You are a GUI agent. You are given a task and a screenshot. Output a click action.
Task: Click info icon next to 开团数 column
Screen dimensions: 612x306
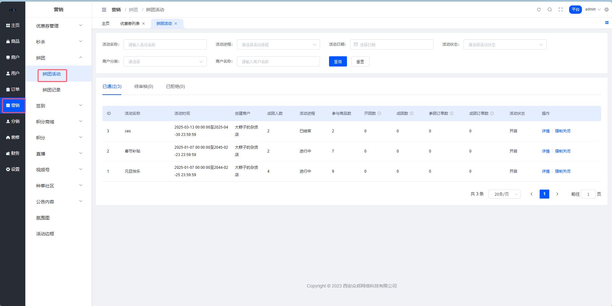379,114
